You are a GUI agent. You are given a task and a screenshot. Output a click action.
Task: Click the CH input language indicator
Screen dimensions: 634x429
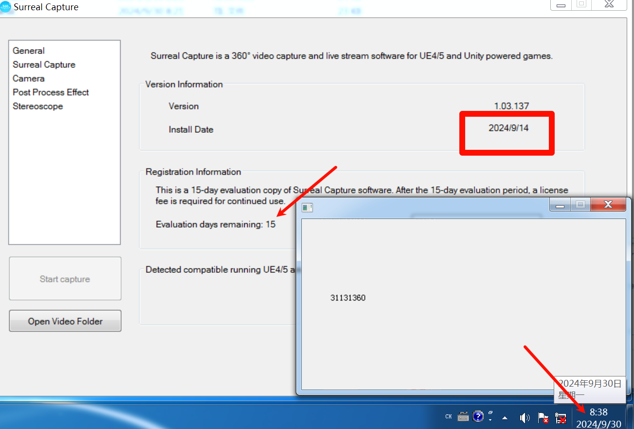coord(449,417)
